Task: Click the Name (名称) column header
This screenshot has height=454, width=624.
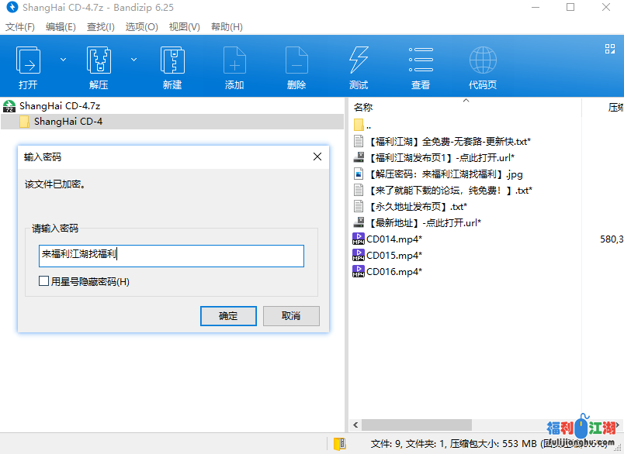Action: click(363, 108)
